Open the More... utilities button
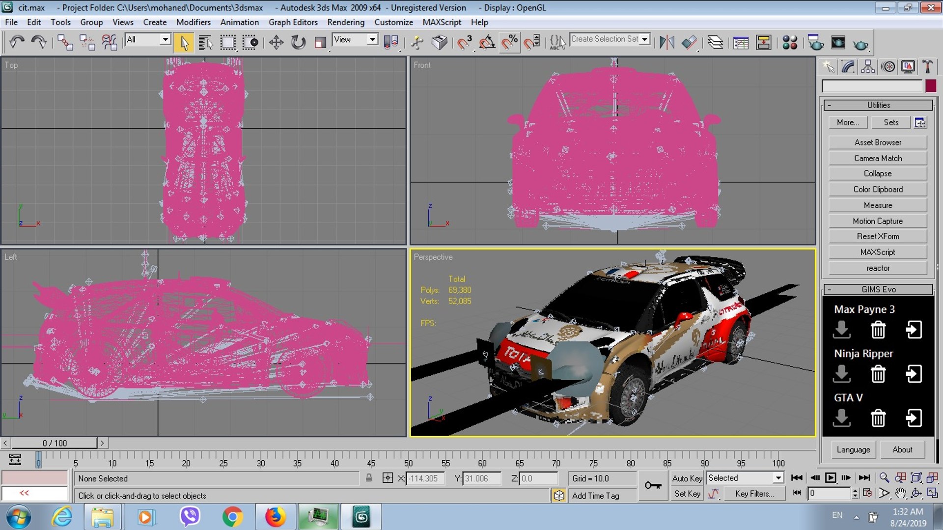This screenshot has width=943, height=530. click(x=848, y=122)
